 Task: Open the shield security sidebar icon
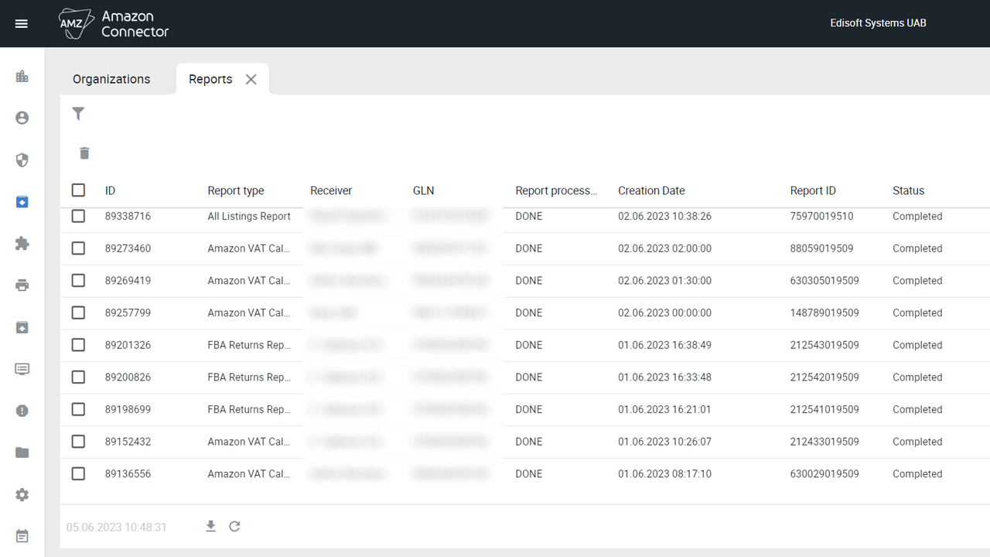click(22, 160)
